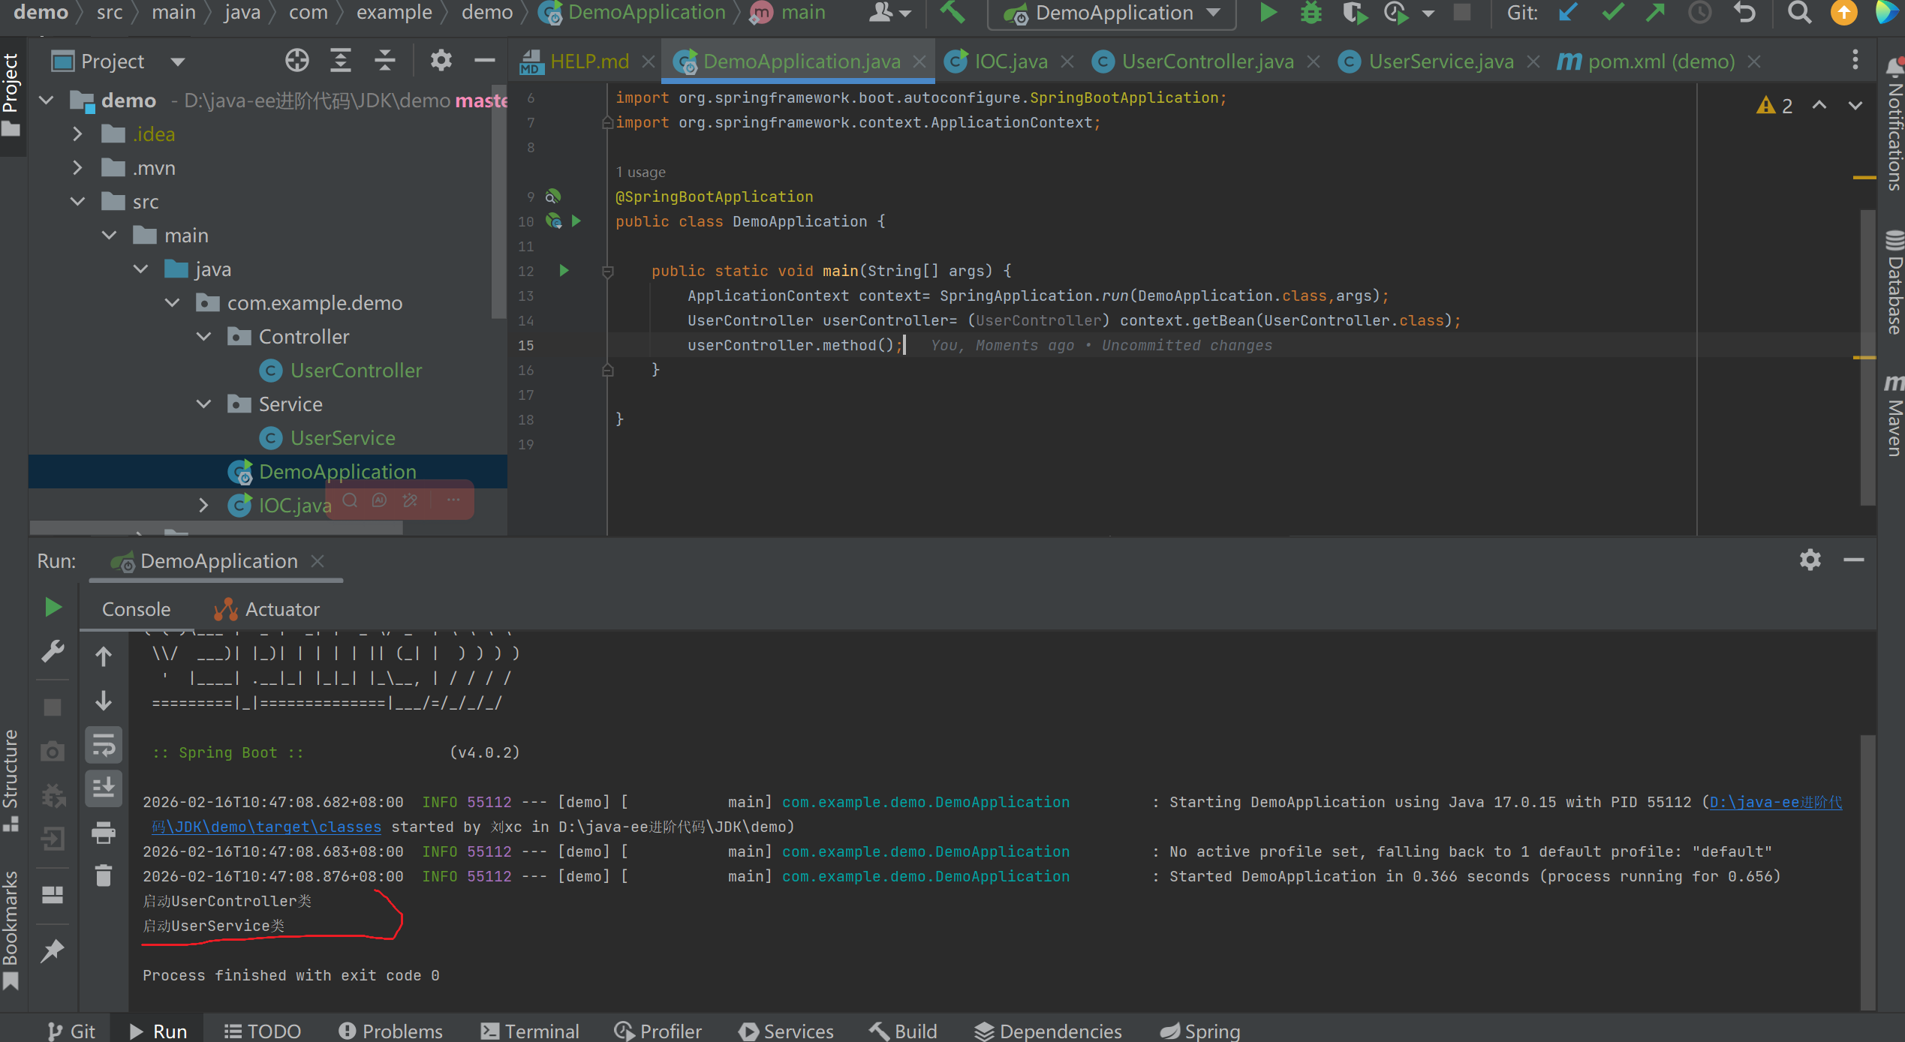The image size is (1905, 1042).
Task: Clear console output with trash icon
Action: click(x=104, y=875)
